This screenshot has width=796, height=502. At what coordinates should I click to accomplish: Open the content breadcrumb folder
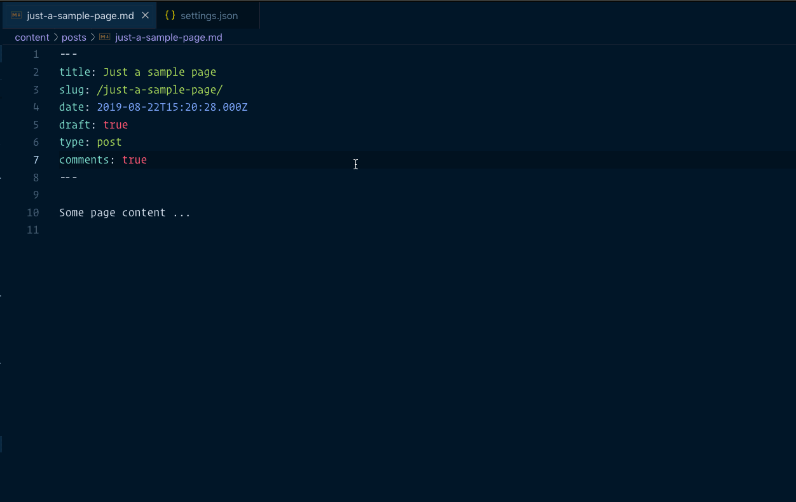[x=32, y=38]
